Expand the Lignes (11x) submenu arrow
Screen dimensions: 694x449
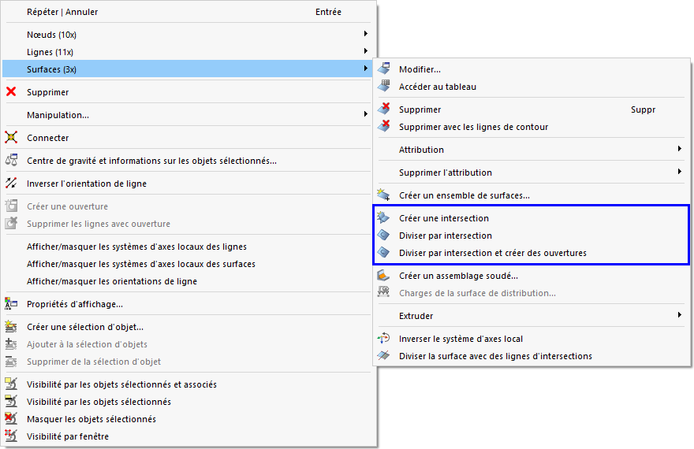(366, 52)
